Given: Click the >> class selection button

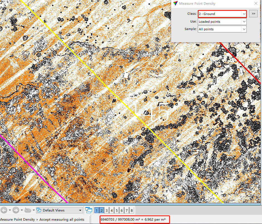Looking at the screenshot, I should click(x=253, y=13).
